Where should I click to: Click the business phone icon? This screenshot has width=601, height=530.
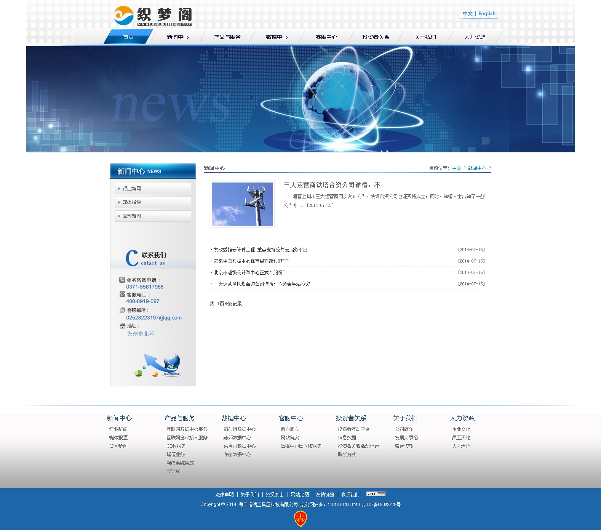point(122,280)
